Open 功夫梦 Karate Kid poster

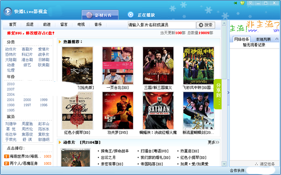pyautogui.click(x=118, y=111)
